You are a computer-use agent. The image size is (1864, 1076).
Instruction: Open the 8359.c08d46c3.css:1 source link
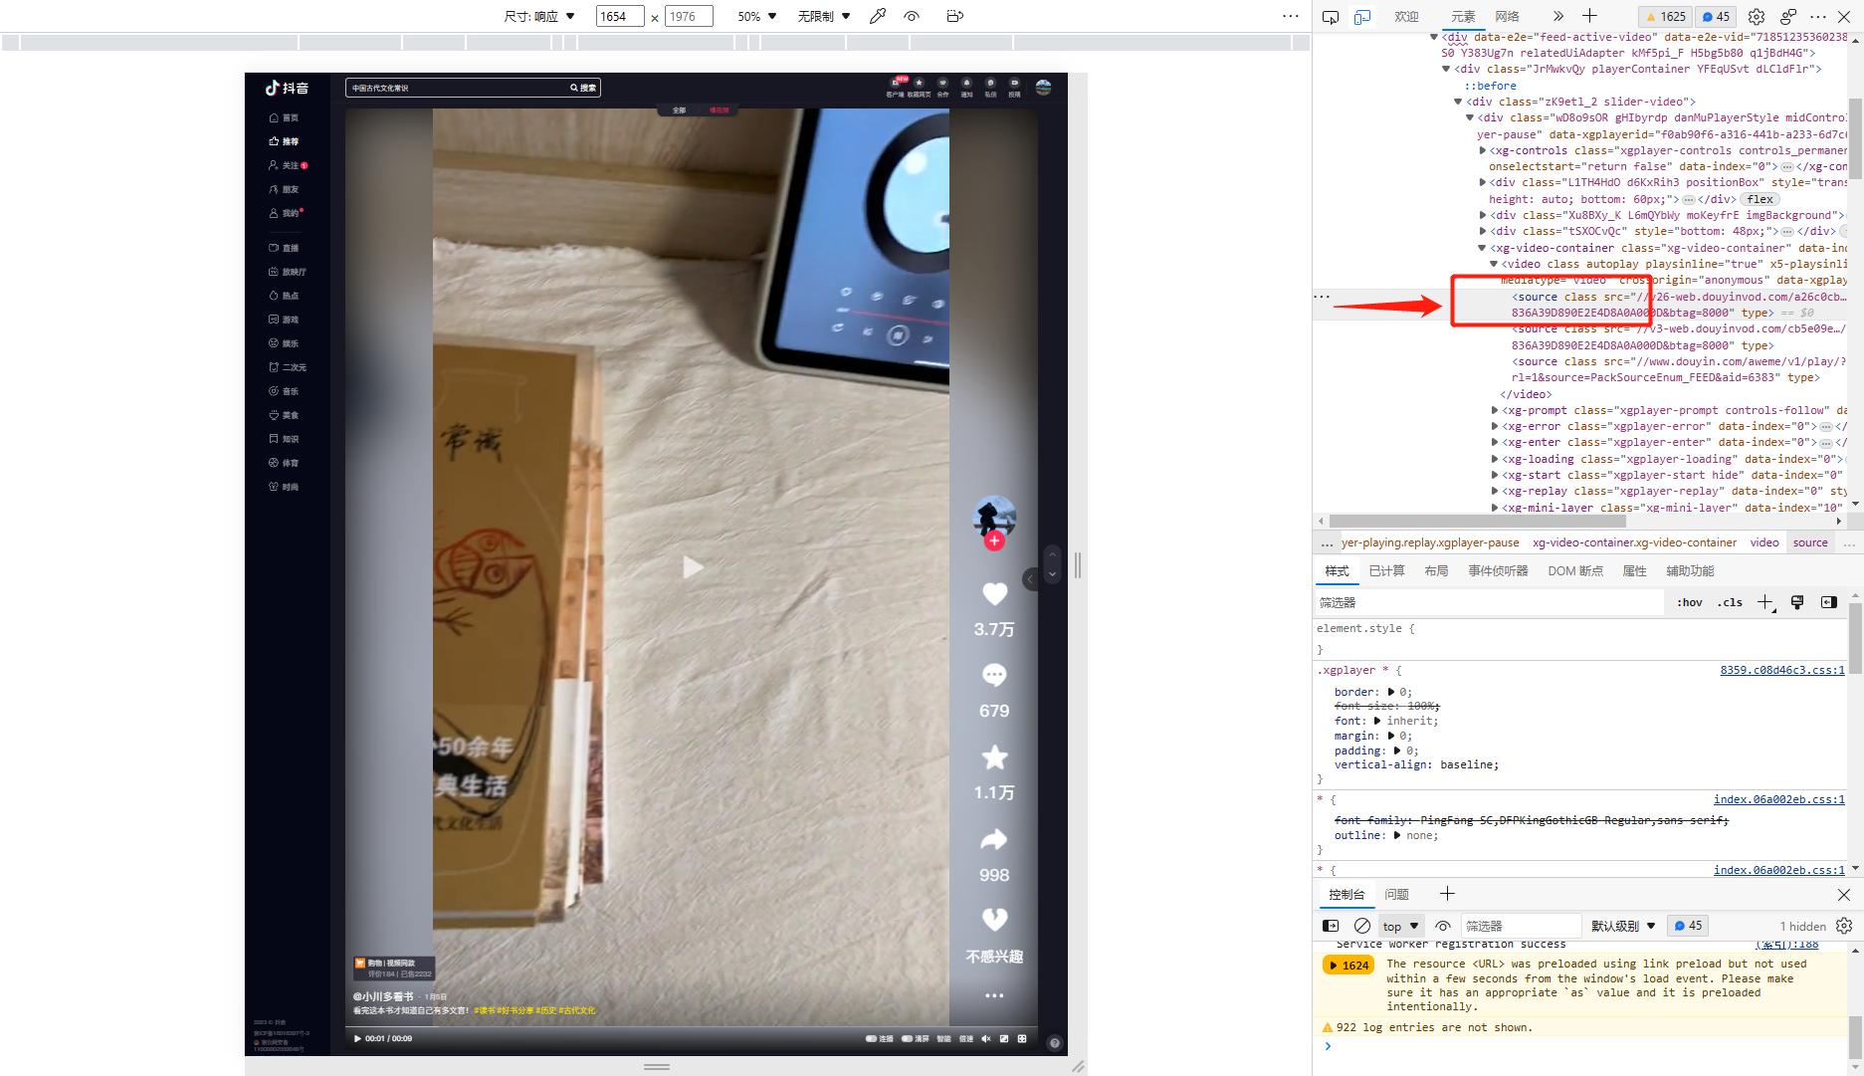(x=1781, y=670)
